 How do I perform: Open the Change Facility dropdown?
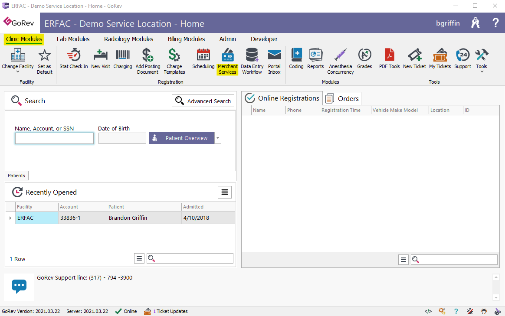click(x=18, y=61)
